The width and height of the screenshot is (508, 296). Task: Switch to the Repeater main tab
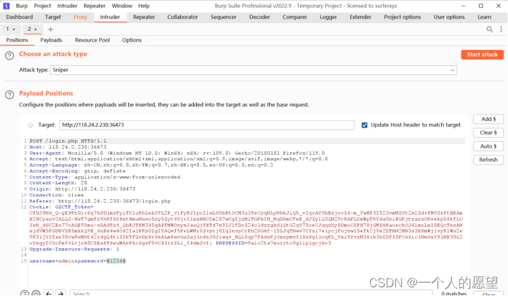[144, 17]
